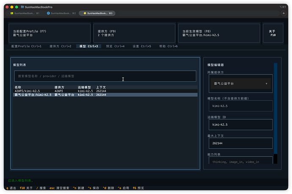Image resolution: width=292 pixels, height=194 pixels.
Task: Switch to 预览 Ctrl+4 tab
Action: click(x=115, y=46)
